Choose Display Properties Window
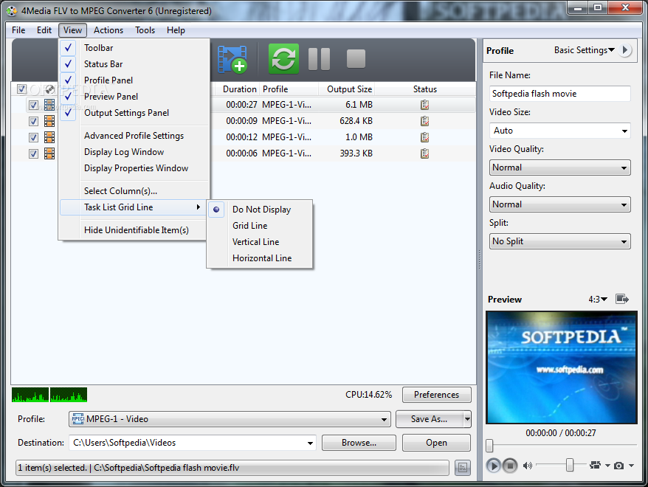 135,168
